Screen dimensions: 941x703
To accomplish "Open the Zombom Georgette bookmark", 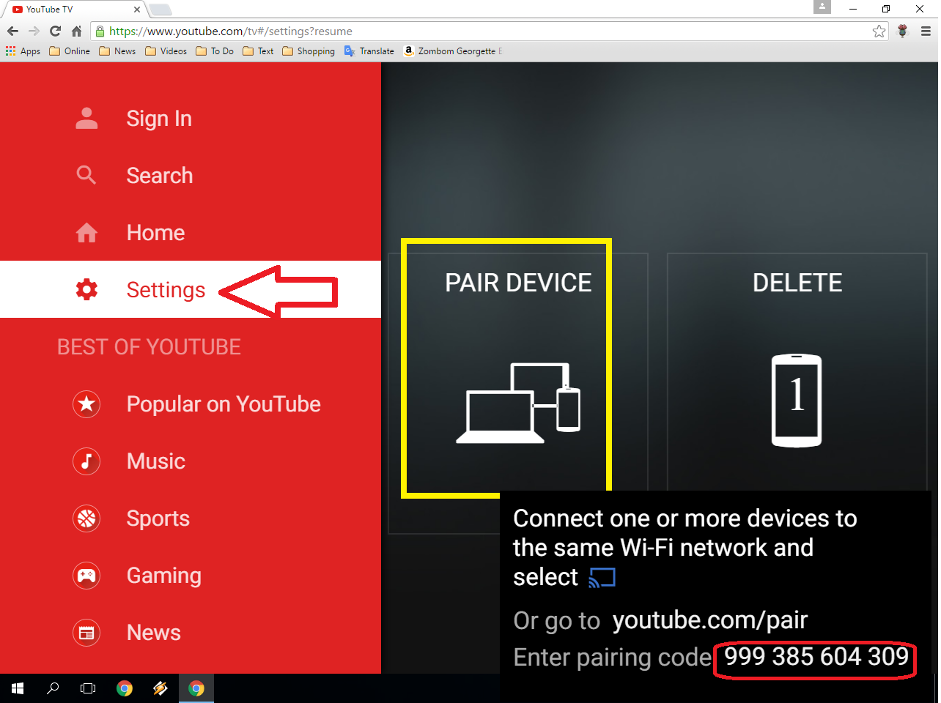I will [x=453, y=51].
